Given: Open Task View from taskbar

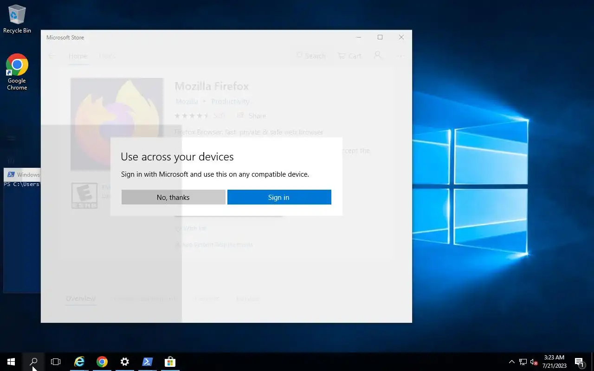Looking at the screenshot, I should (56, 362).
